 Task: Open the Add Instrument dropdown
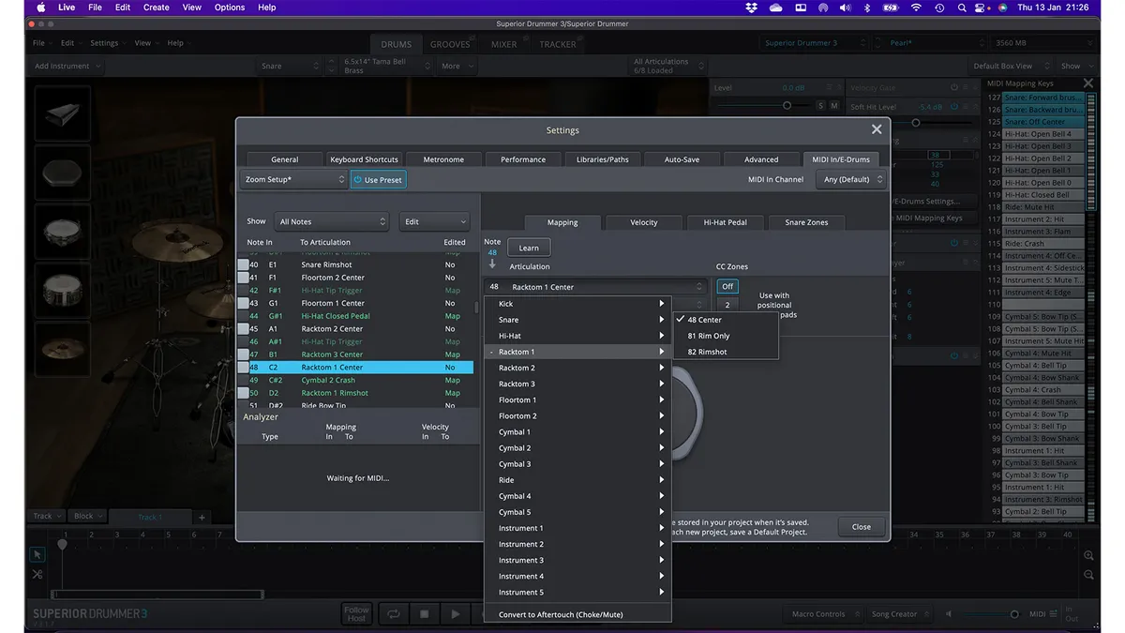67,67
